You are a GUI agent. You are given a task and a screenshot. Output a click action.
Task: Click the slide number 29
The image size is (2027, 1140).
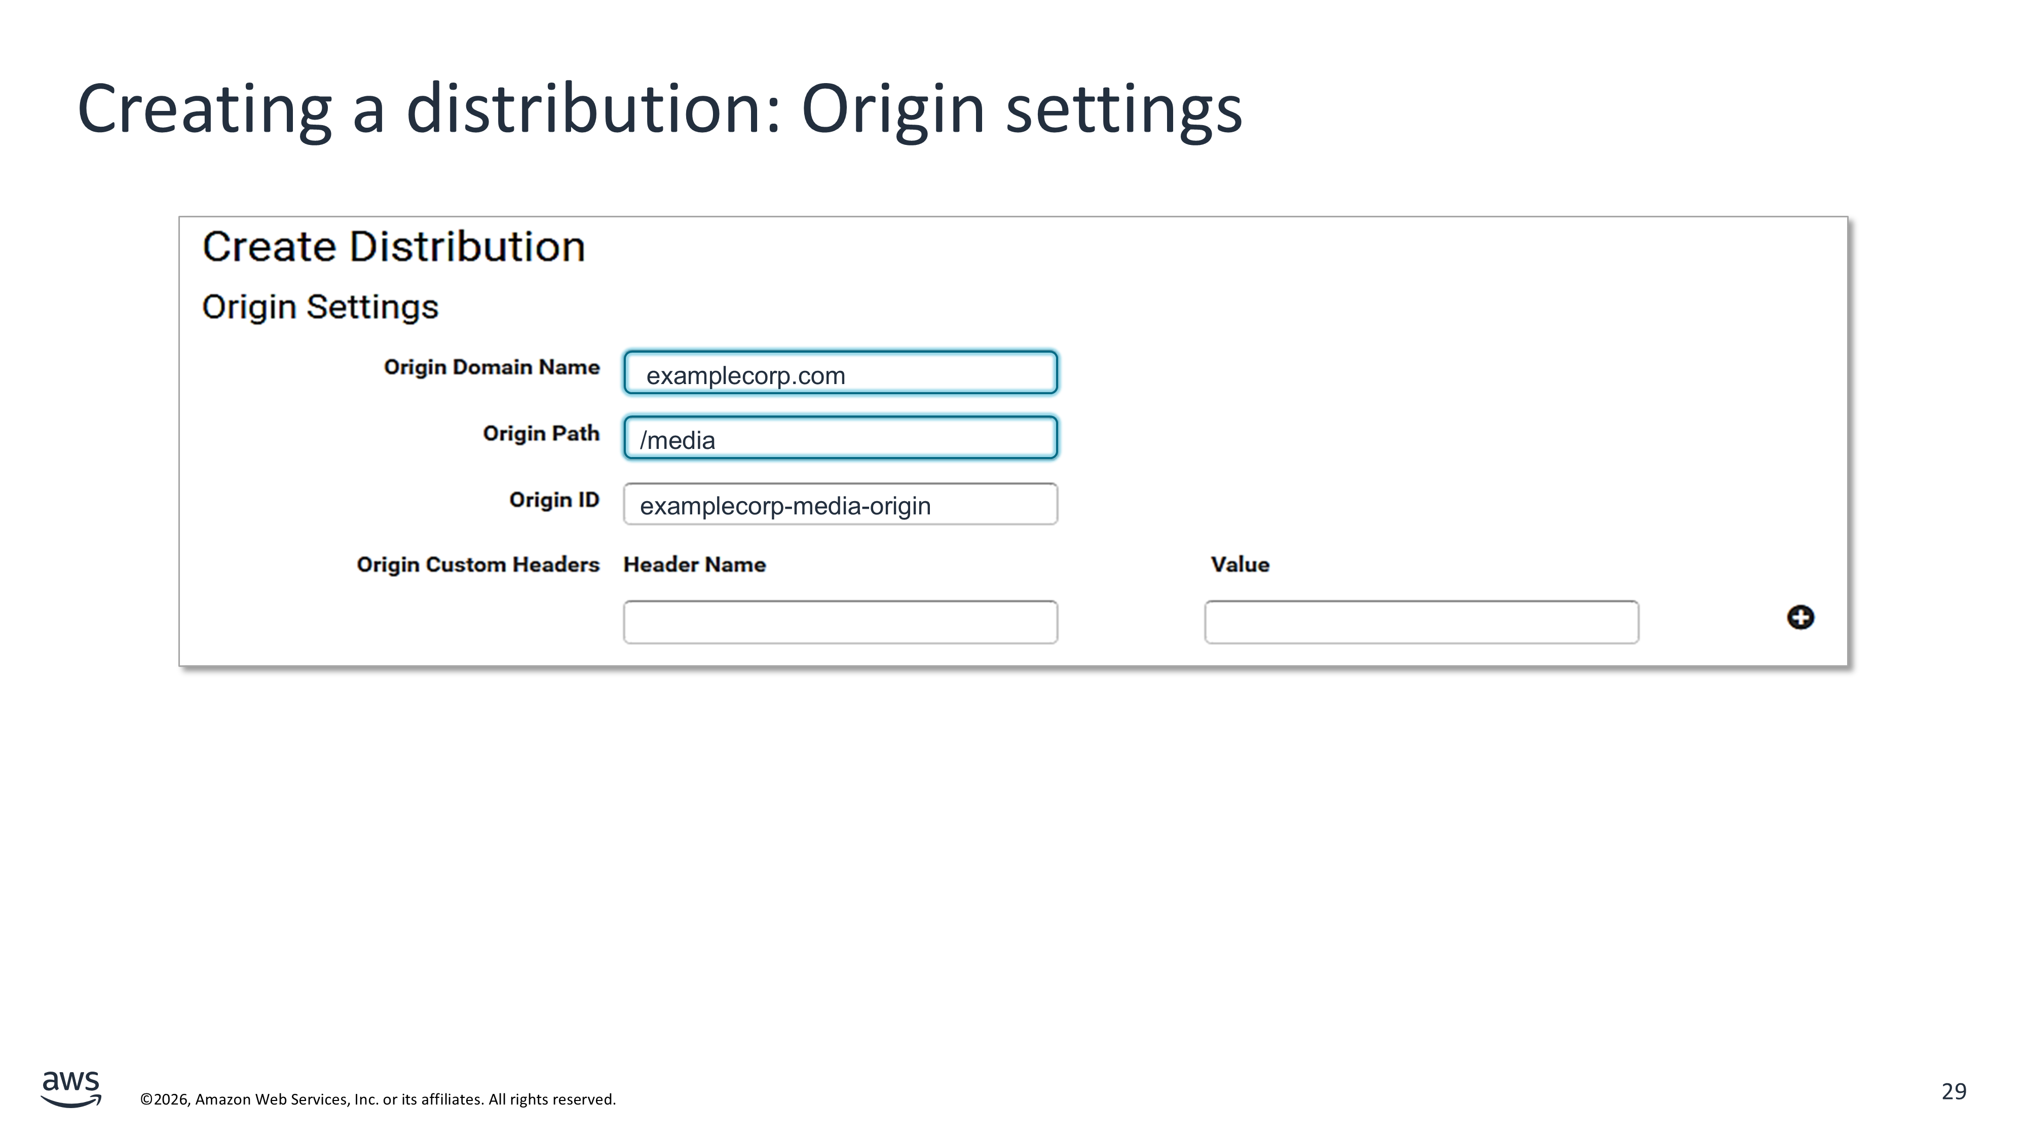(1953, 1091)
